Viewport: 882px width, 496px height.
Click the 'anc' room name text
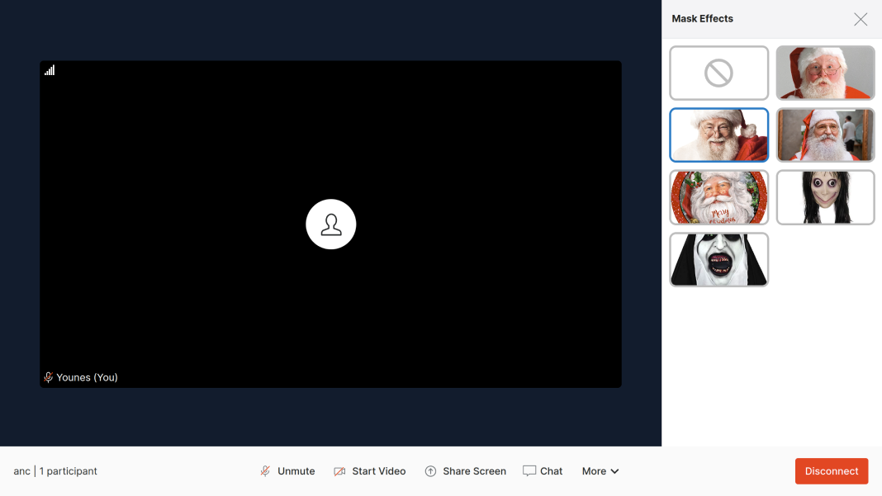[22, 471]
